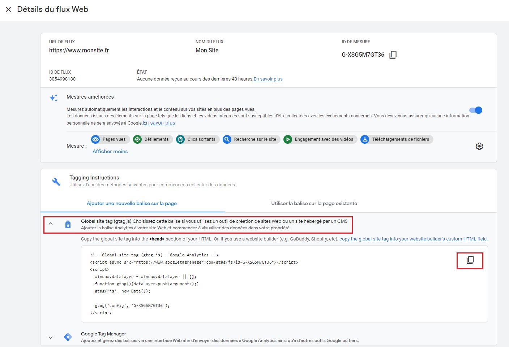
Task: Collapse the Global site tag section
Action: pyautogui.click(x=51, y=224)
